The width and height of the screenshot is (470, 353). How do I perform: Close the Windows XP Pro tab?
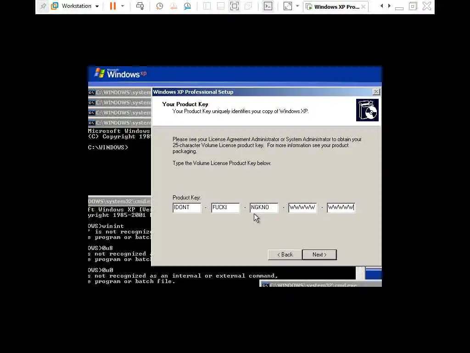[x=364, y=6]
